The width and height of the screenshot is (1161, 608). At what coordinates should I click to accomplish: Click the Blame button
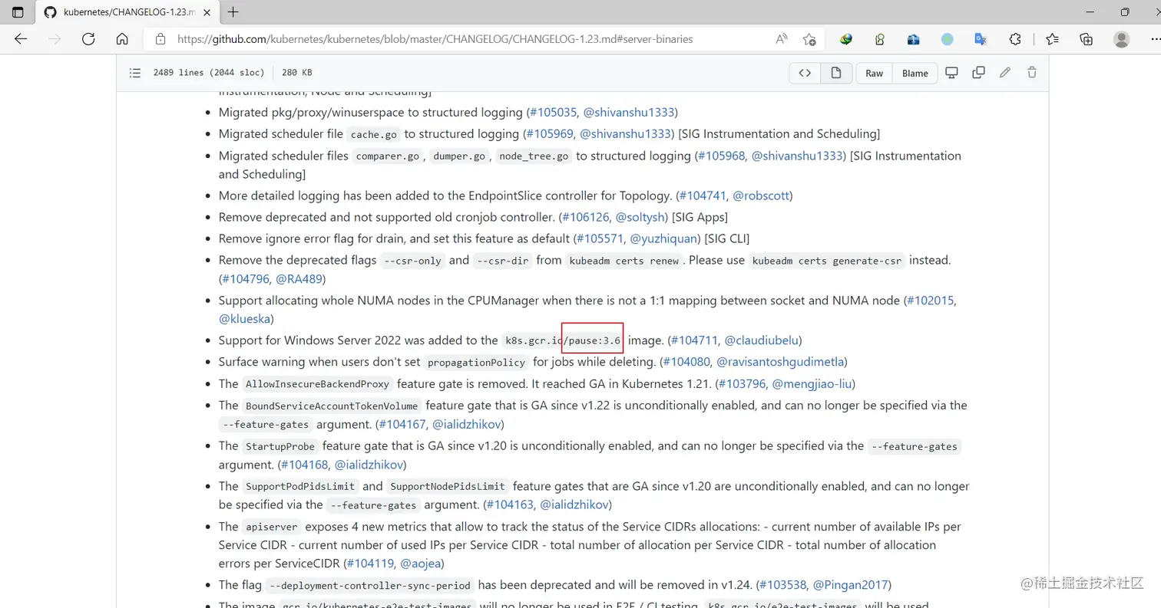click(915, 73)
